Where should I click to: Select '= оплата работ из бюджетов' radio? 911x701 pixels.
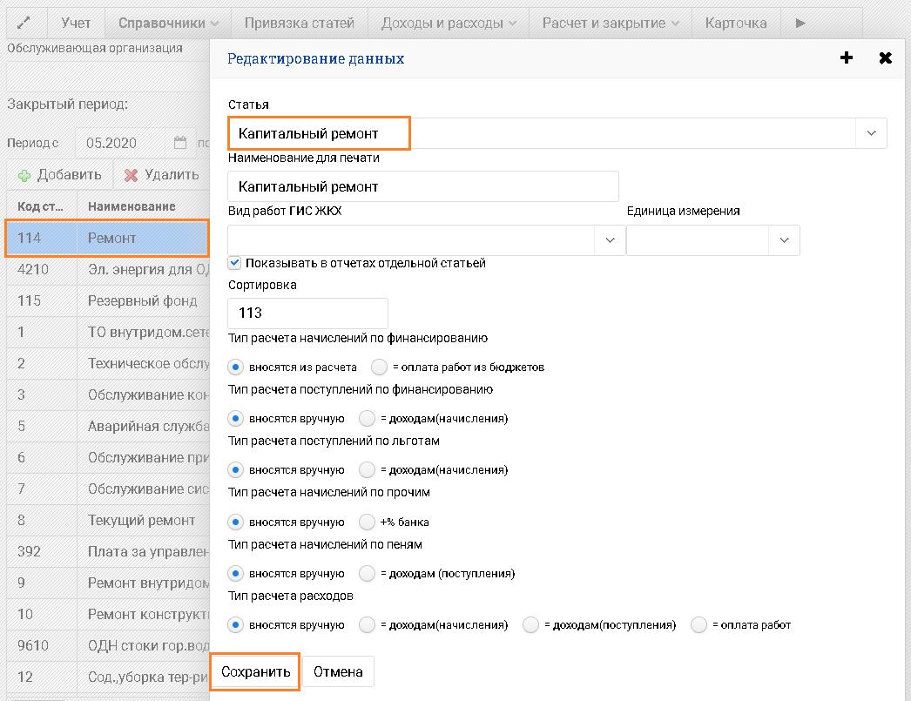click(380, 367)
